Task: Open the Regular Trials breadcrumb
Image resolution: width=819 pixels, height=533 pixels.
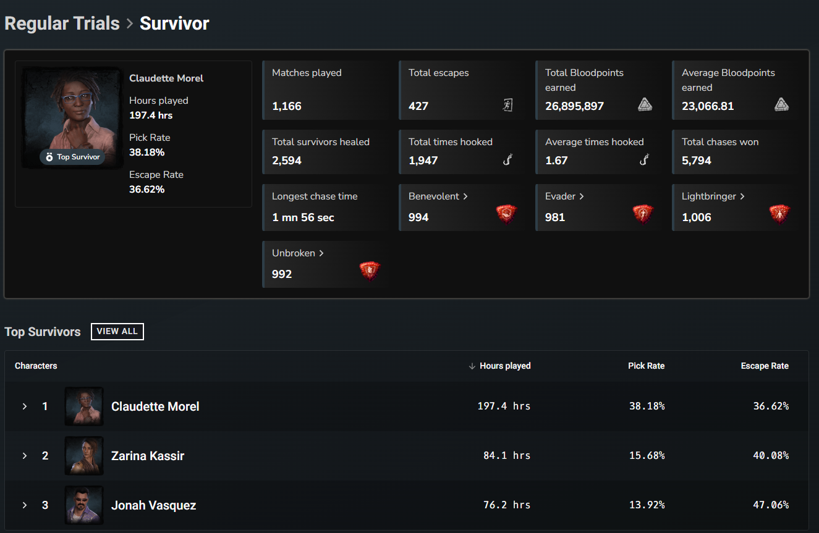Action: [x=62, y=23]
